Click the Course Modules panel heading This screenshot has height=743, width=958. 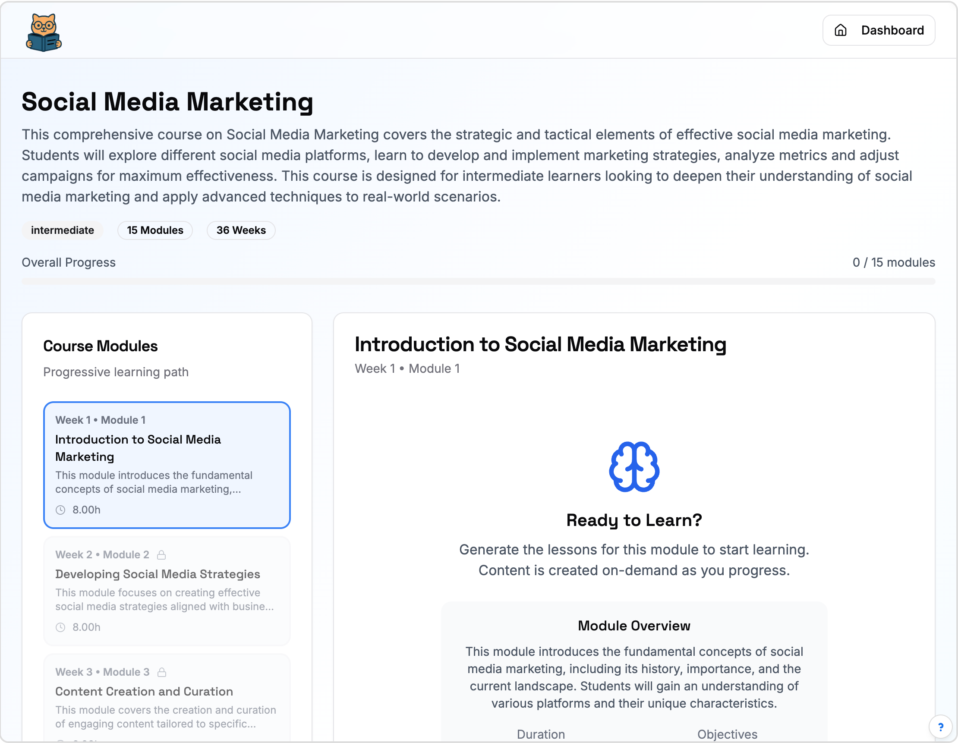pos(101,346)
